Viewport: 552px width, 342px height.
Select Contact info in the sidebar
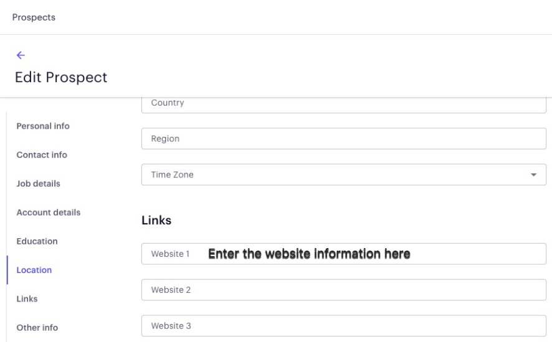(42, 155)
